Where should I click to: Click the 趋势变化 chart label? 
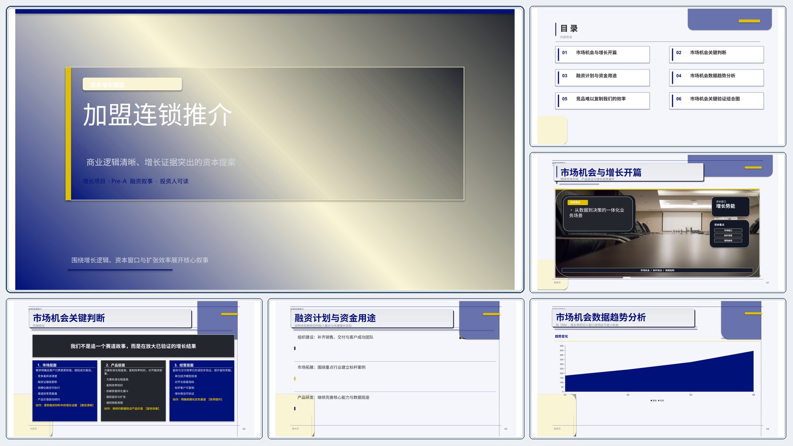point(561,337)
